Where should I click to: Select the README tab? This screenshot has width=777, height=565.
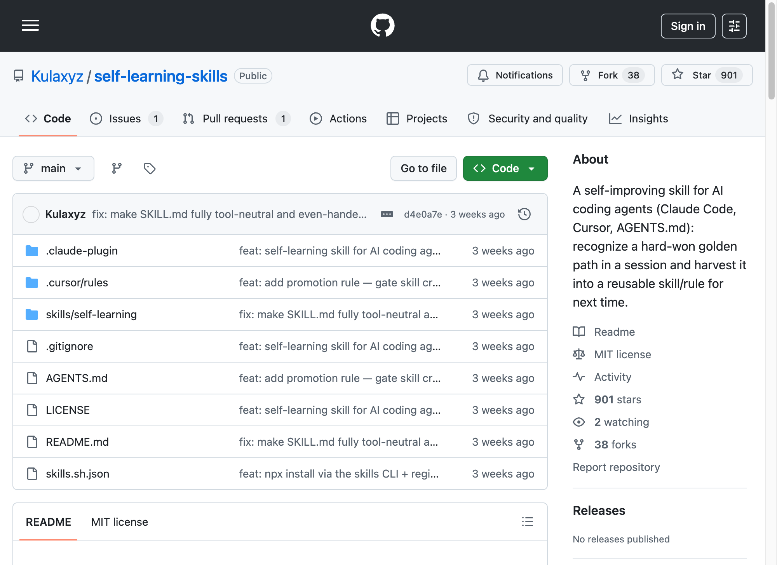[x=48, y=522]
